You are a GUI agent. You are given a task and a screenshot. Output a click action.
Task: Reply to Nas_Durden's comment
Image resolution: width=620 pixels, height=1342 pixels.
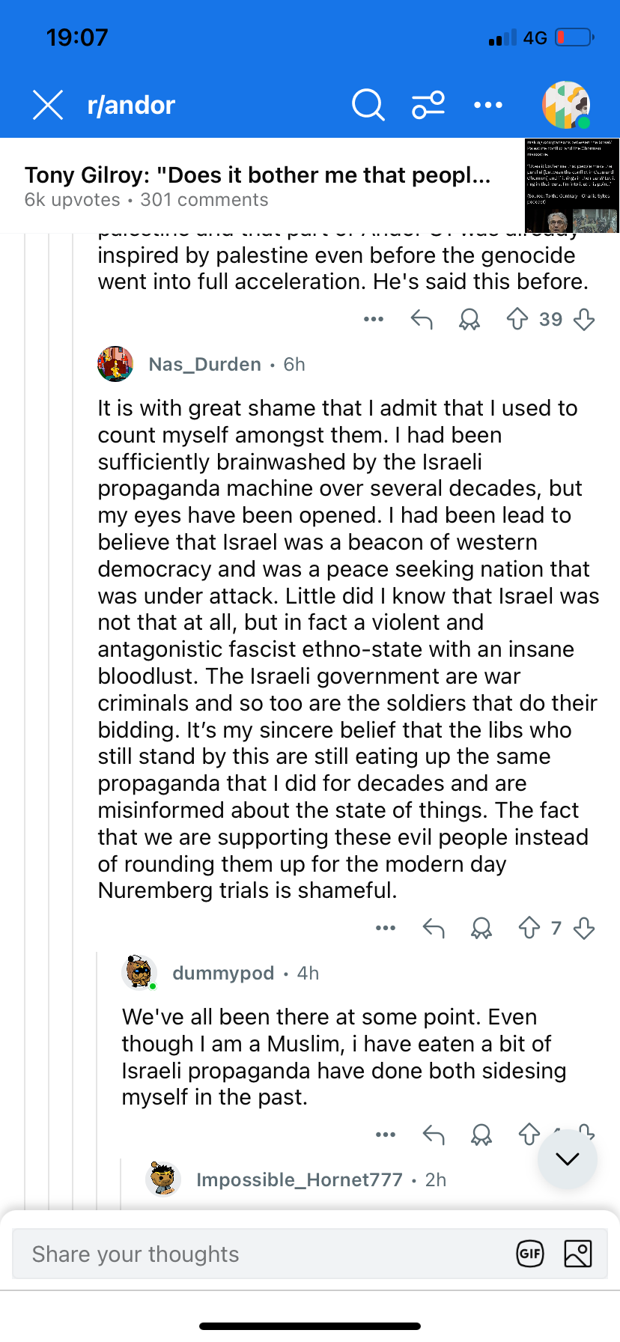[434, 929]
